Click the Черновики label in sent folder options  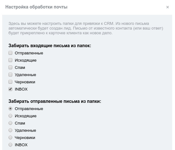tap(25, 138)
